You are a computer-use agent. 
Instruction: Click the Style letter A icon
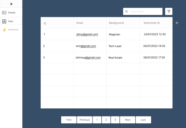click(4, 21)
